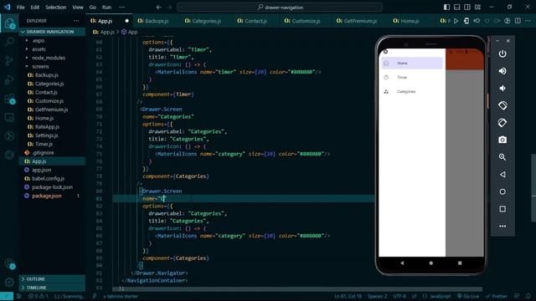This screenshot has width=536, height=301.
Task: Click the Run Code play icon
Action: click(456, 21)
